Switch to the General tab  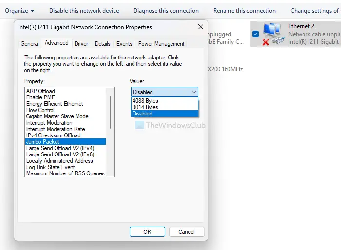click(x=30, y=44)
